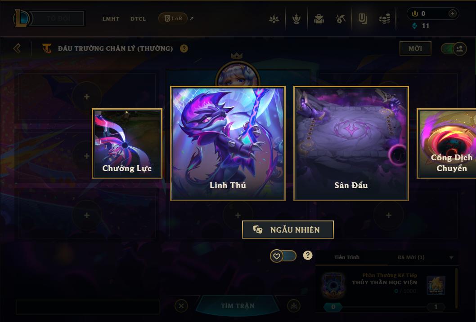Select the Linh Thú card

tap(228, 143)
